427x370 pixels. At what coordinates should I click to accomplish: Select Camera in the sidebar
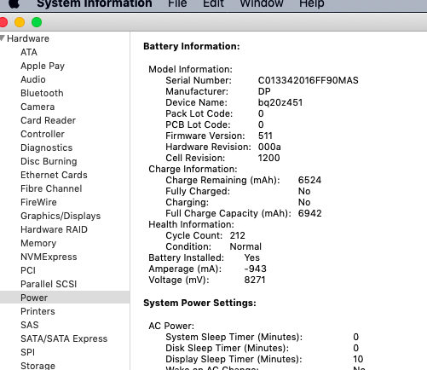click(38, 107)
